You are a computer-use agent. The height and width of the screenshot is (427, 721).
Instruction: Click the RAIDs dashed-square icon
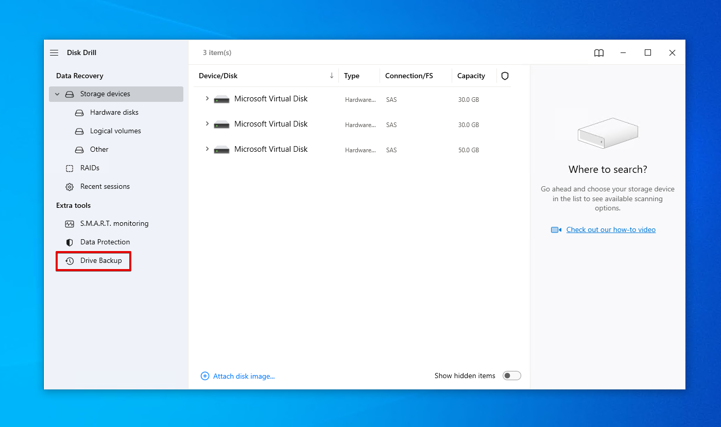click(x=70, y=168)
